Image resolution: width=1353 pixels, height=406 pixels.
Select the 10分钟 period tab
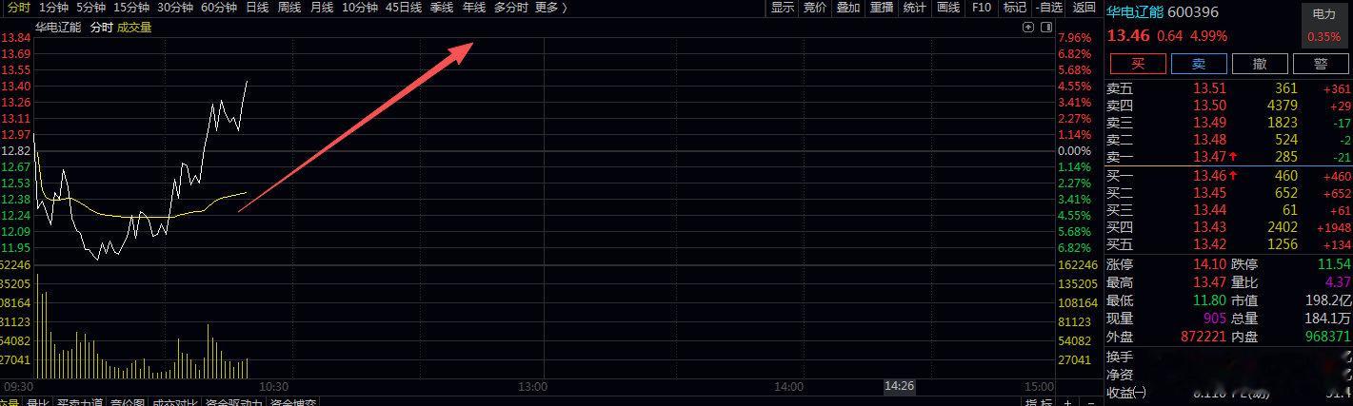pyautogui.click(x=360, y=8)
